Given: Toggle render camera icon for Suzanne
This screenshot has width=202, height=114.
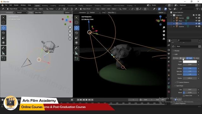Looking at the screenshot, I should [199, 26].
